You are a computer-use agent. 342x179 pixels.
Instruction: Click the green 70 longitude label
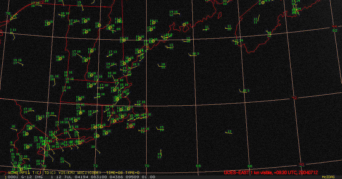point(147,166)
